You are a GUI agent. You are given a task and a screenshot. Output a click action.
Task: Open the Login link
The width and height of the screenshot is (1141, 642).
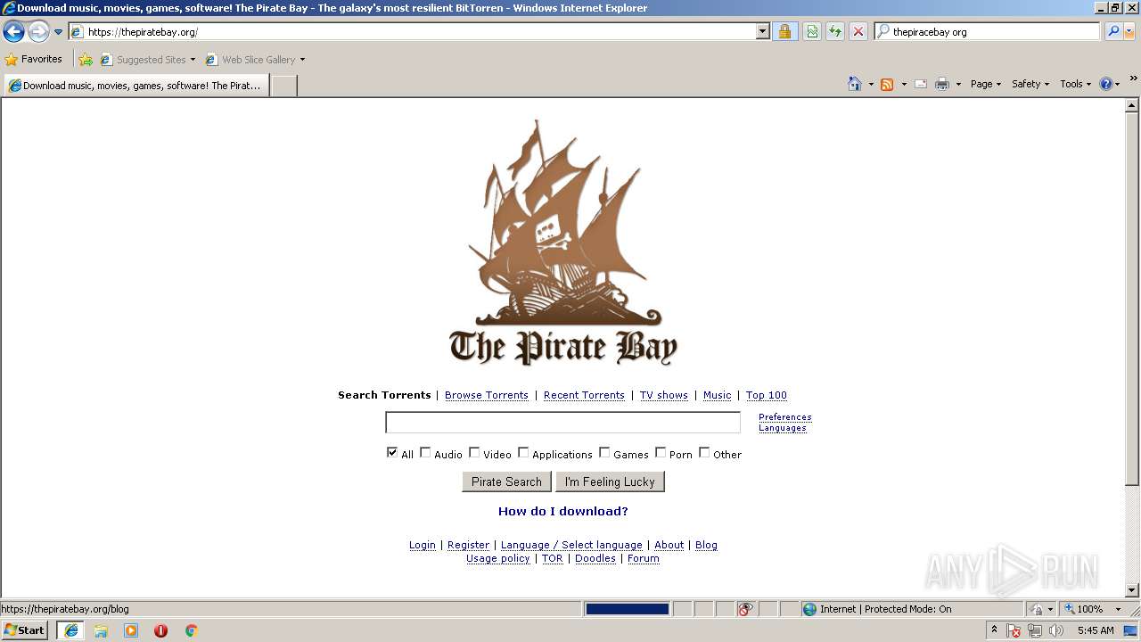pos(423,545)
